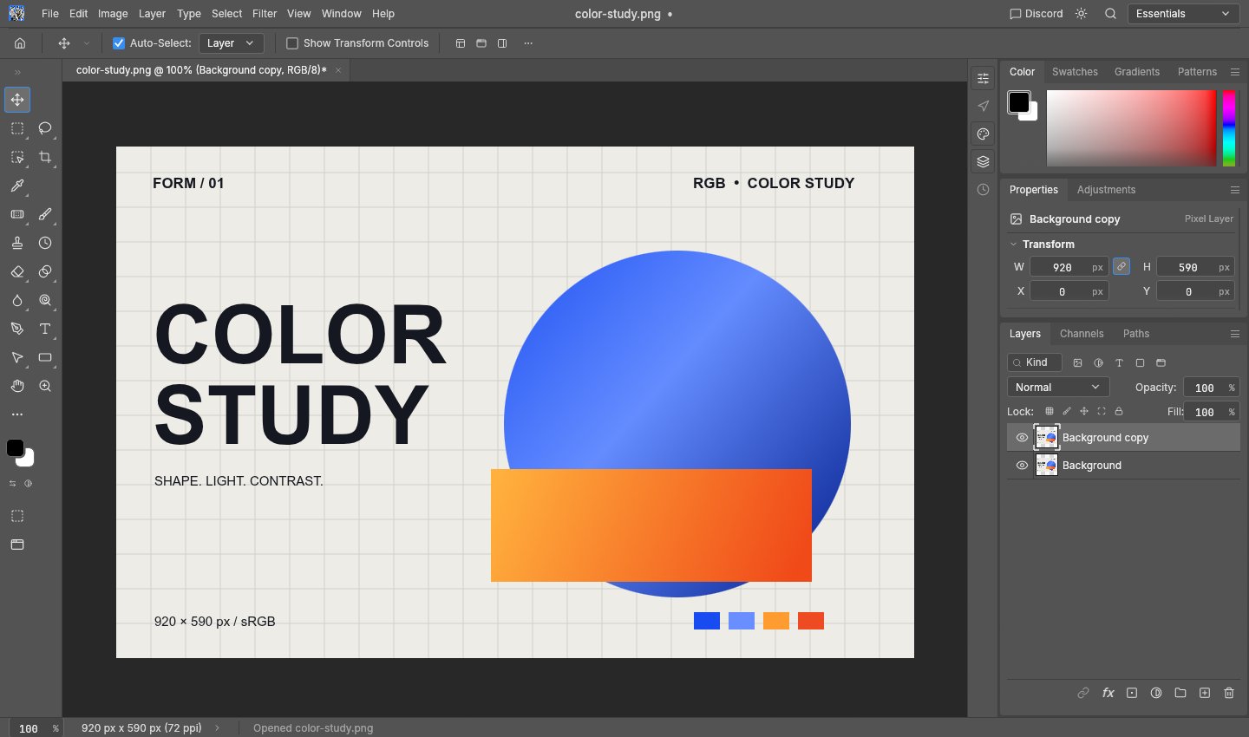This screenshot has width=1249, height=737.
Task: Open the Normal blend mode dropdown
Action: (x=1058, y=388)
